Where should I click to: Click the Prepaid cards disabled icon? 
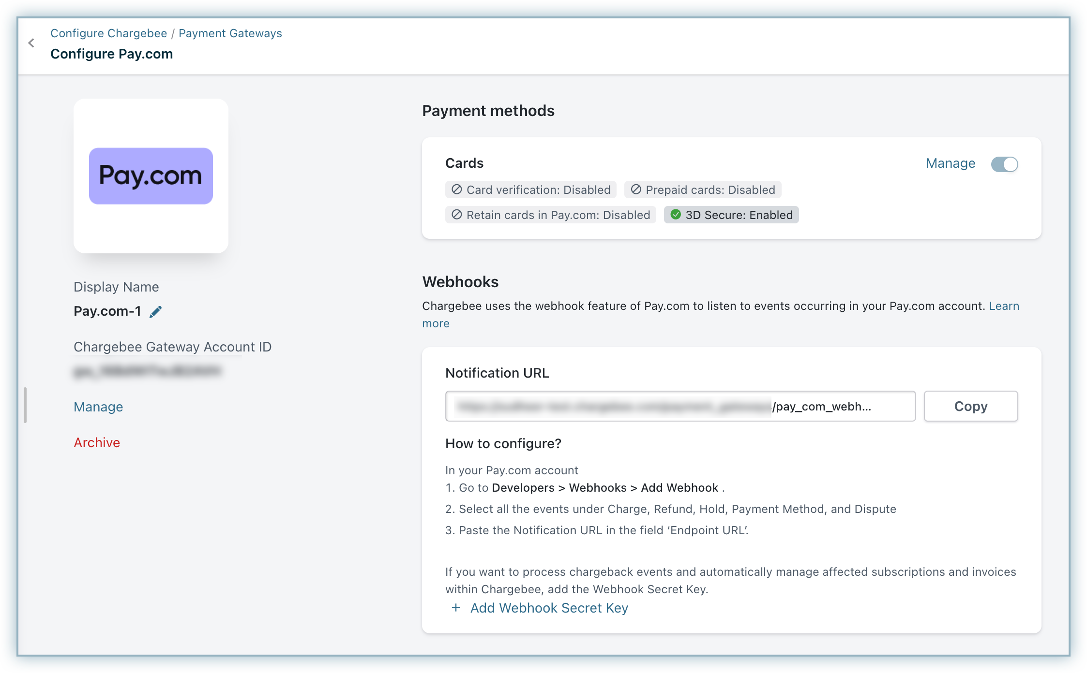pyautogui.click(x=636, y=190)
